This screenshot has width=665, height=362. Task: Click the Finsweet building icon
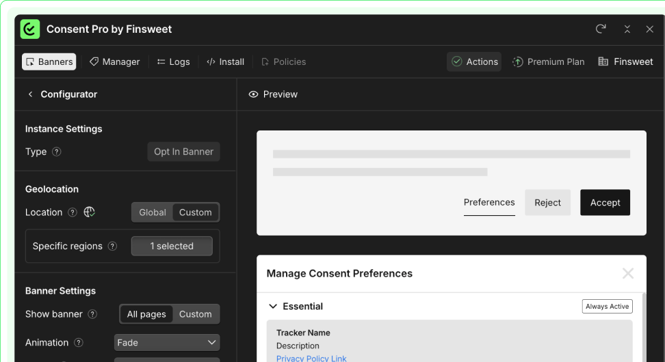tap(603, 61)
